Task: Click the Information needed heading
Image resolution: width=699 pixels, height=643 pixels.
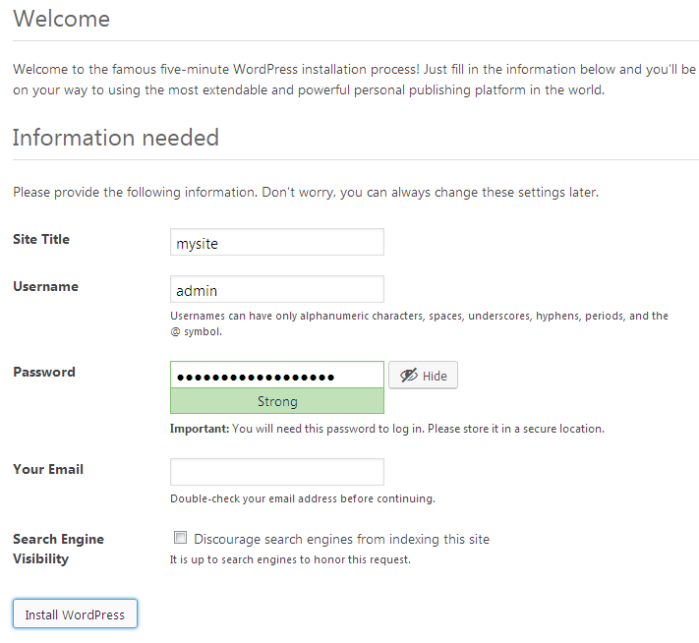Action: point(116,138)
